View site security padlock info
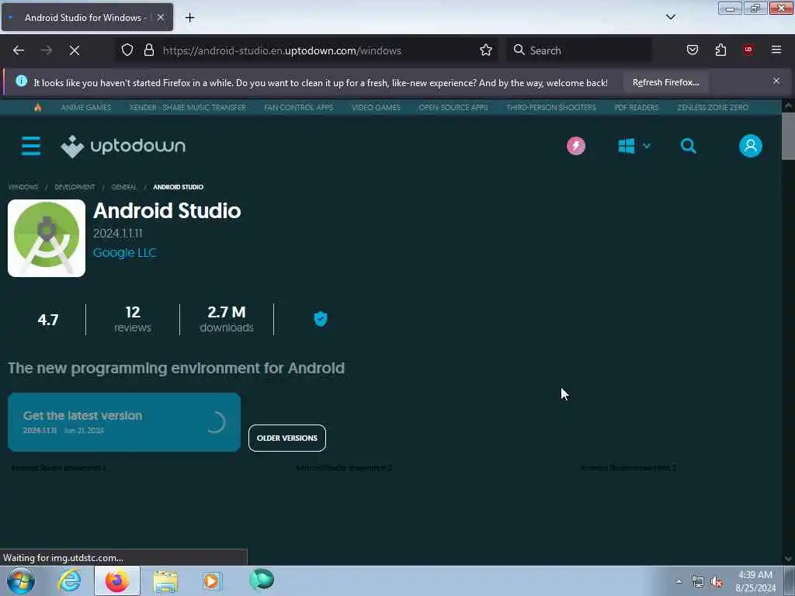The height and width of the screenshot is (596, 795). click(148, 50)
